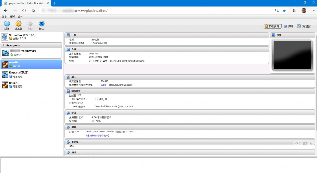The image size is (317, 173).
Task: Click the Windows10 VM OS icon
Action: pyautogui.click(x=6, y=53)
